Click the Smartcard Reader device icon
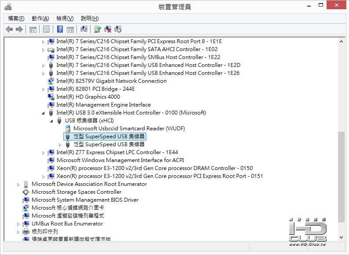Image resolution: width=349 pixels, height=255 pixels. point(68,129)
